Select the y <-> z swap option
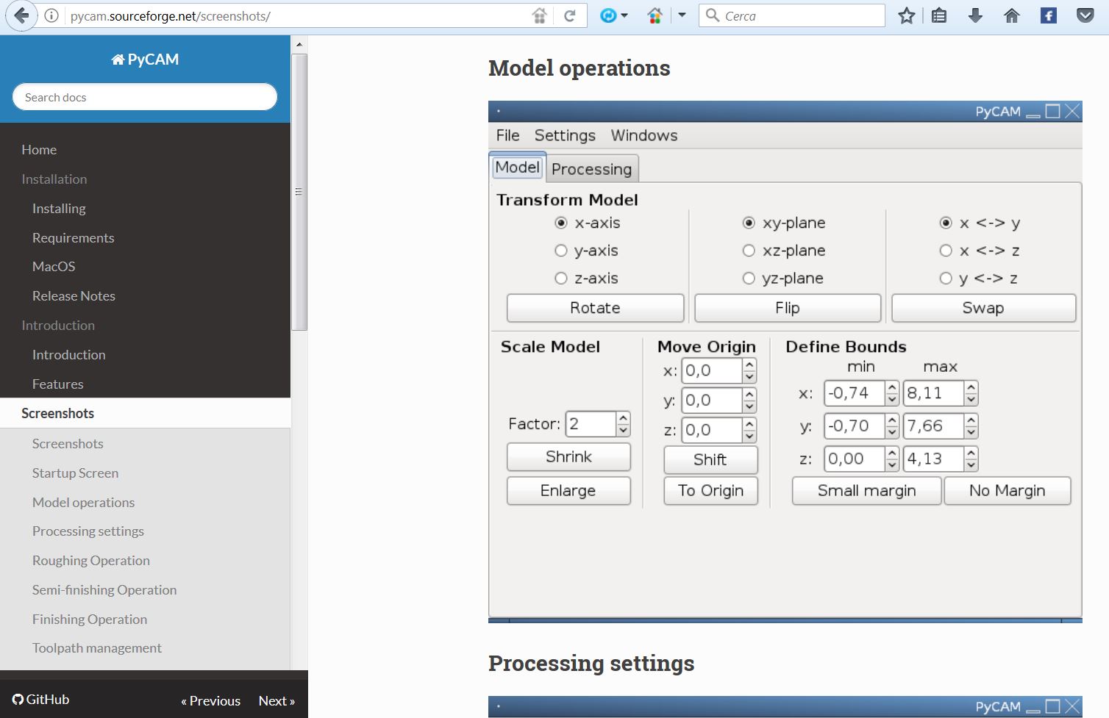 [x=946, y=279]
